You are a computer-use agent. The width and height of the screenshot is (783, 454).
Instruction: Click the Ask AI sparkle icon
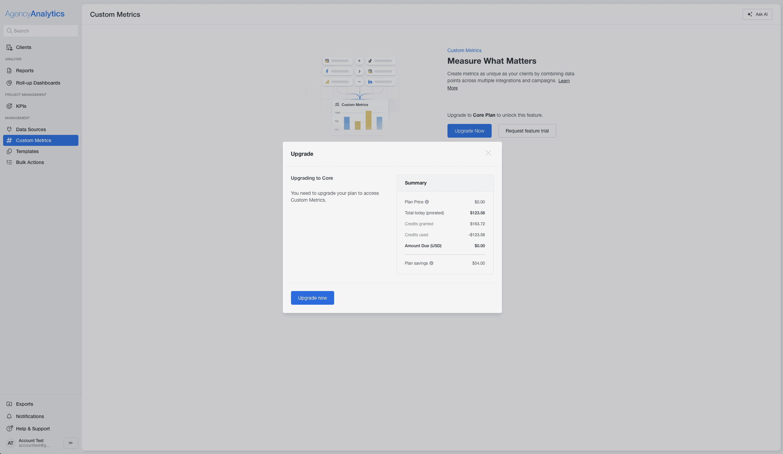coord(750,14)
